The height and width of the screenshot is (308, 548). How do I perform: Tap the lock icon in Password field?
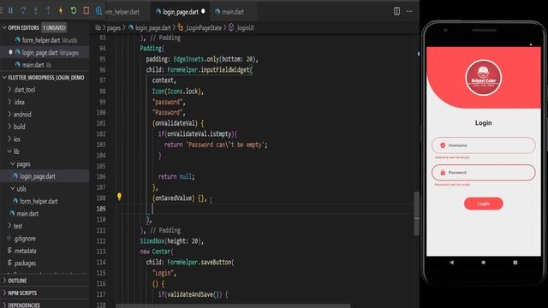coord(443,173)
